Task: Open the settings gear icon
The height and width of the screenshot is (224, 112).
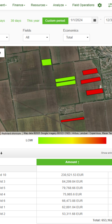Action: [x=99, y=5]
